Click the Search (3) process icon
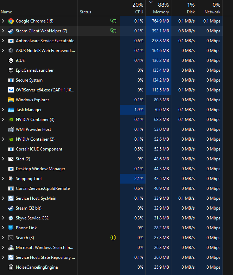The width and height of the screenshot is (233, 275). [11, 238]
